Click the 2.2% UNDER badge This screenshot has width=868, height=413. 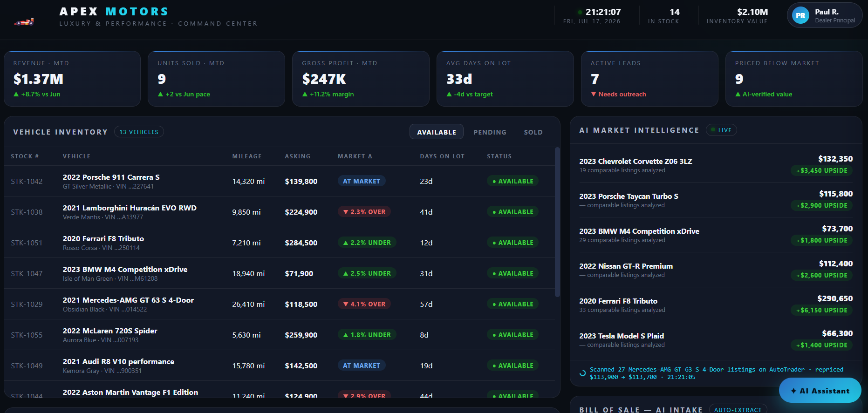367,243
